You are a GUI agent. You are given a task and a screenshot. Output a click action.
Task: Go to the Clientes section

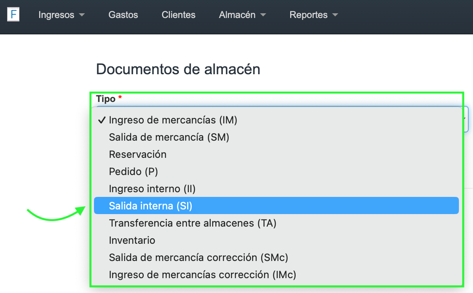point(179,15)
